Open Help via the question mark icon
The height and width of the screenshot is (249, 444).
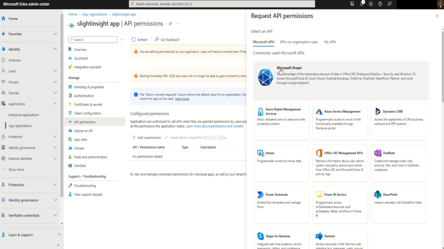coord(380,4)
